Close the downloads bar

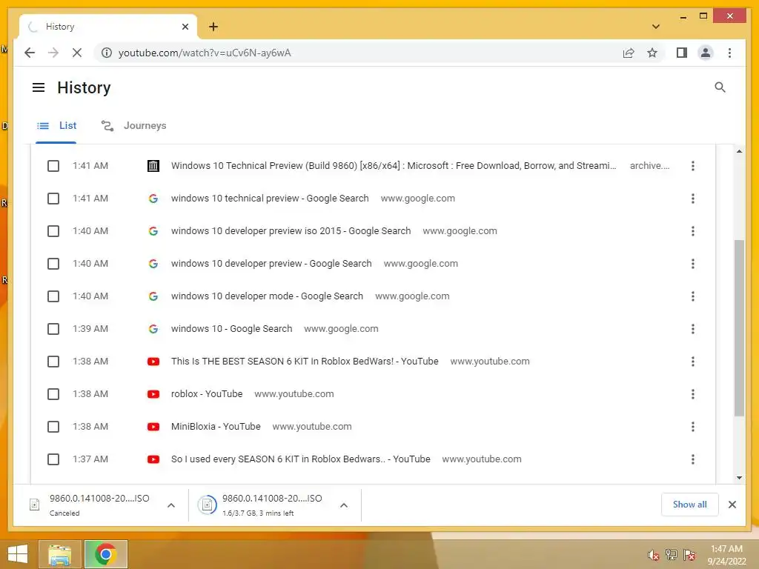click(x=732, y=505)
